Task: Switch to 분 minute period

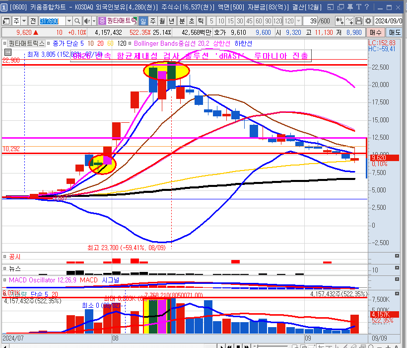Action: pyautogui.click(x=182, y=21)
